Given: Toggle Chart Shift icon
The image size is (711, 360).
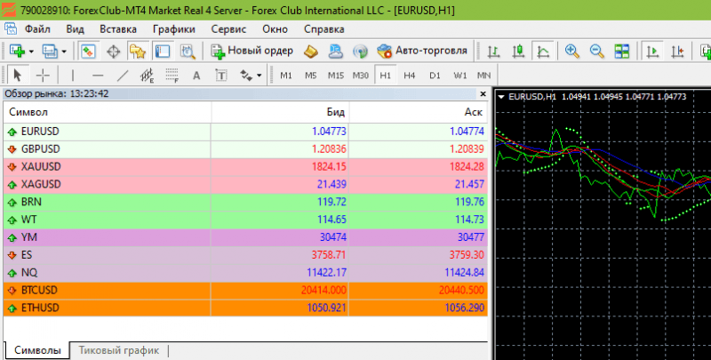Looking at the screenshot, I should [x=677, y=52].
